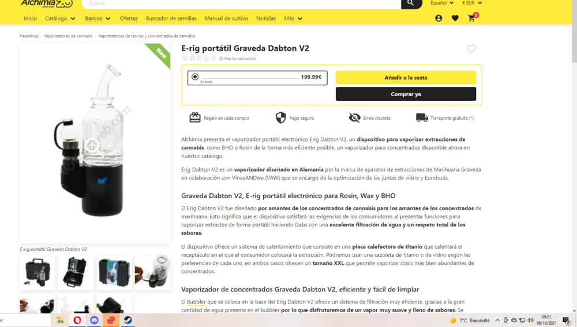Screen dimensions: 577x327
Task: Open Buscador de semillas
Action: (x=171, y=18)
